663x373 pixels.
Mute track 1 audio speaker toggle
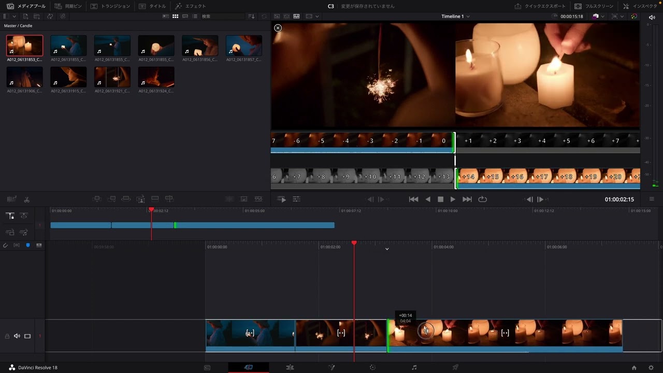[x=17, y=336]
